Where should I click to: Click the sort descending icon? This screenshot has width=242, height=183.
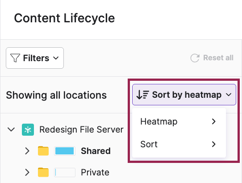click(x=142, y=95)
